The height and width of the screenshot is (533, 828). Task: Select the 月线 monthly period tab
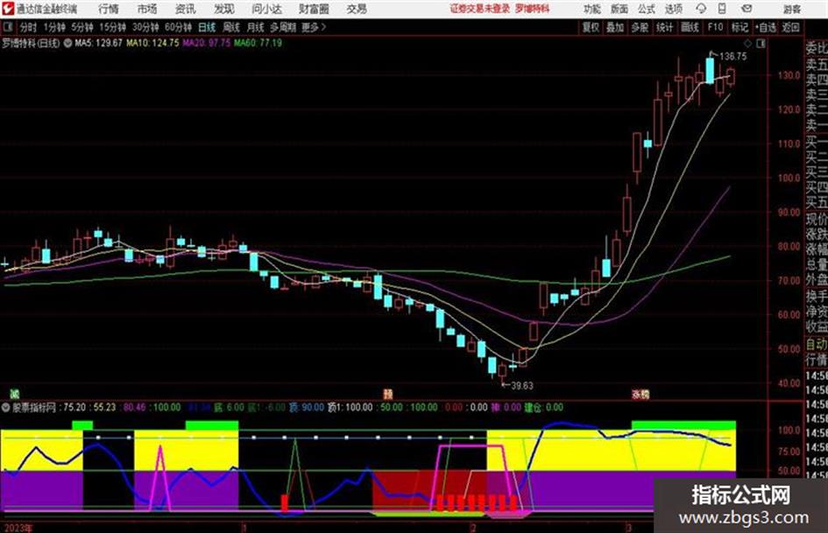pos(256,27)
